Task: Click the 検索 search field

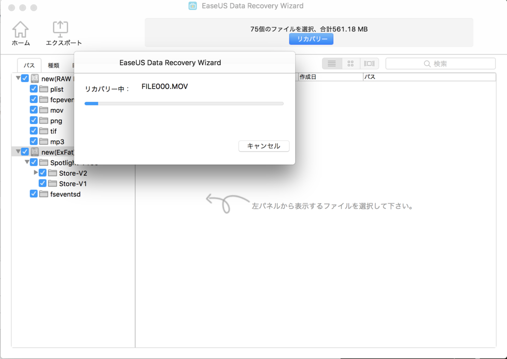Action: coord(440,64)
